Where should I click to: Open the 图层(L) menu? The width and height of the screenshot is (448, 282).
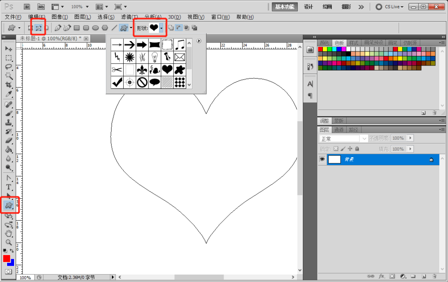pos(83,17)
